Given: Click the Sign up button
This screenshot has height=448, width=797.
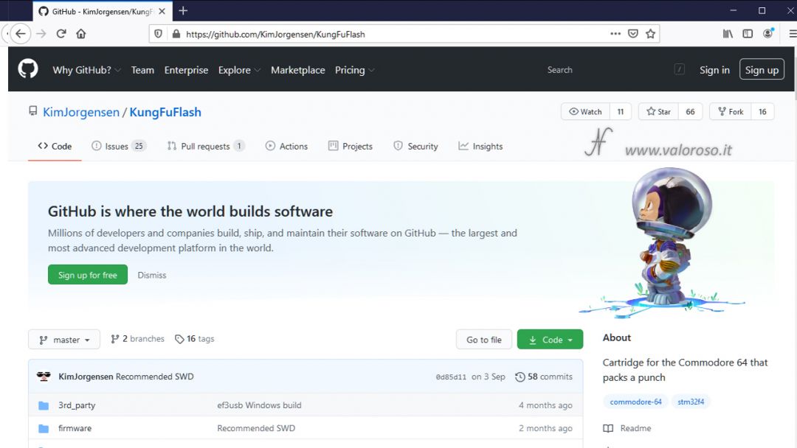Looking at the screenshot, I should point(762,69).
